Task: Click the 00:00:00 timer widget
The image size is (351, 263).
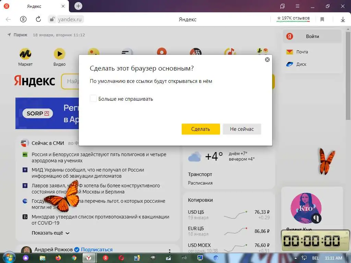Action: click(x=315, y=241)
